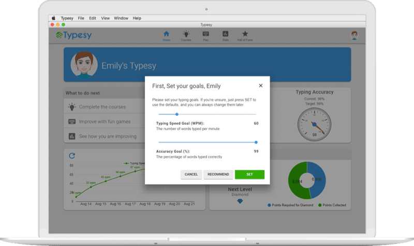Click the Diamond gem icon under Next Level
Screen dimensions: 414x246
pos(240,201)
